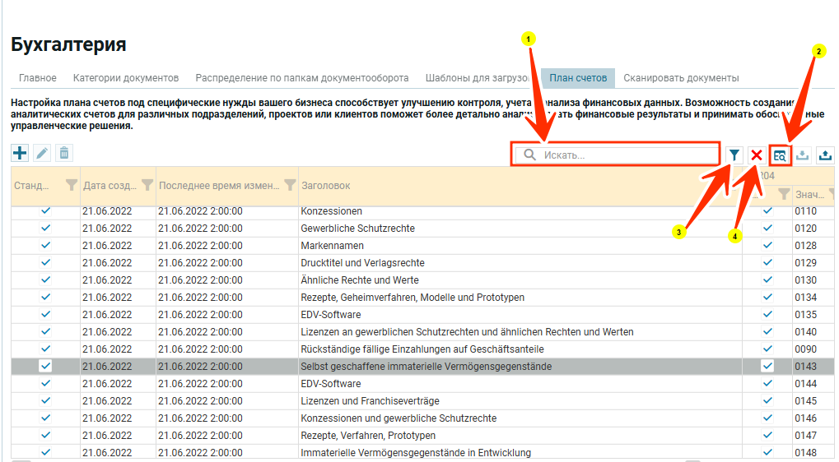The image size is (839, 462).
Task: Toggle the right-side checkbox for code 0110
Action: pyautogui.click(x=767, y=211)
